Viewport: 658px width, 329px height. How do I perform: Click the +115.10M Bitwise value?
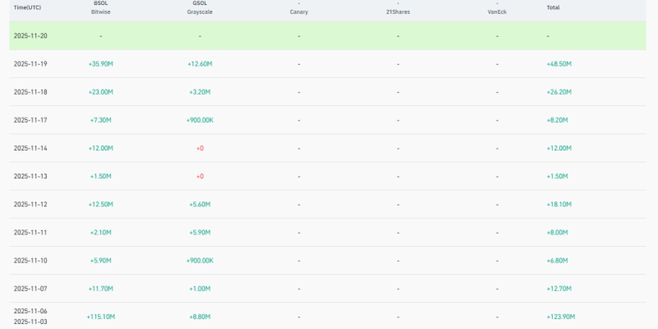pos(100,317)
